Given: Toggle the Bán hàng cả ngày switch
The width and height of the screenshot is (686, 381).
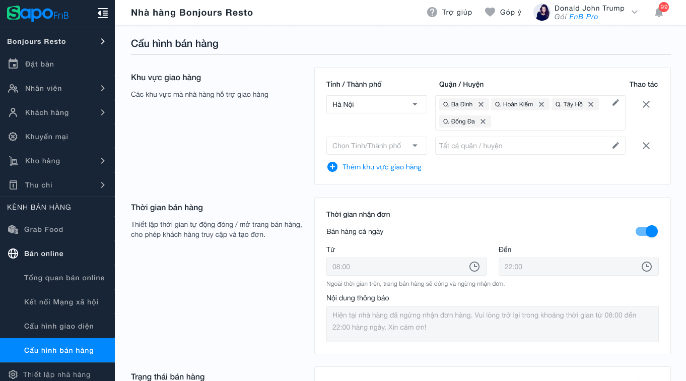Looking at the screenshot, I should tap(647, 231).
